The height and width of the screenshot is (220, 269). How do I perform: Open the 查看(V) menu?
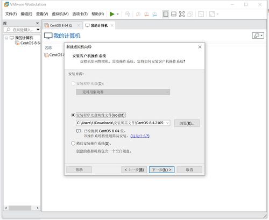pyautogui.click(x=42, y=14)
